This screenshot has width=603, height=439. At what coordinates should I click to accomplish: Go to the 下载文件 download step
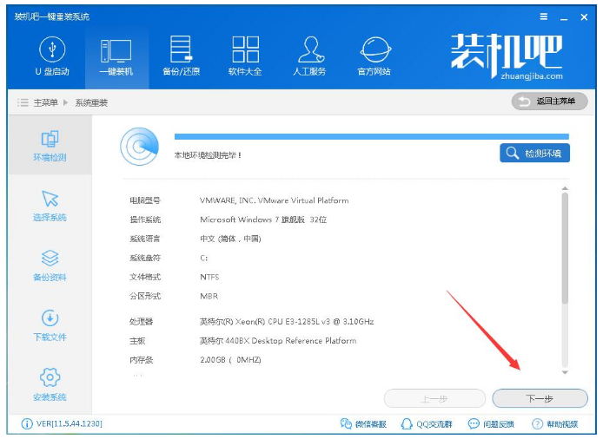coord(50,325)
